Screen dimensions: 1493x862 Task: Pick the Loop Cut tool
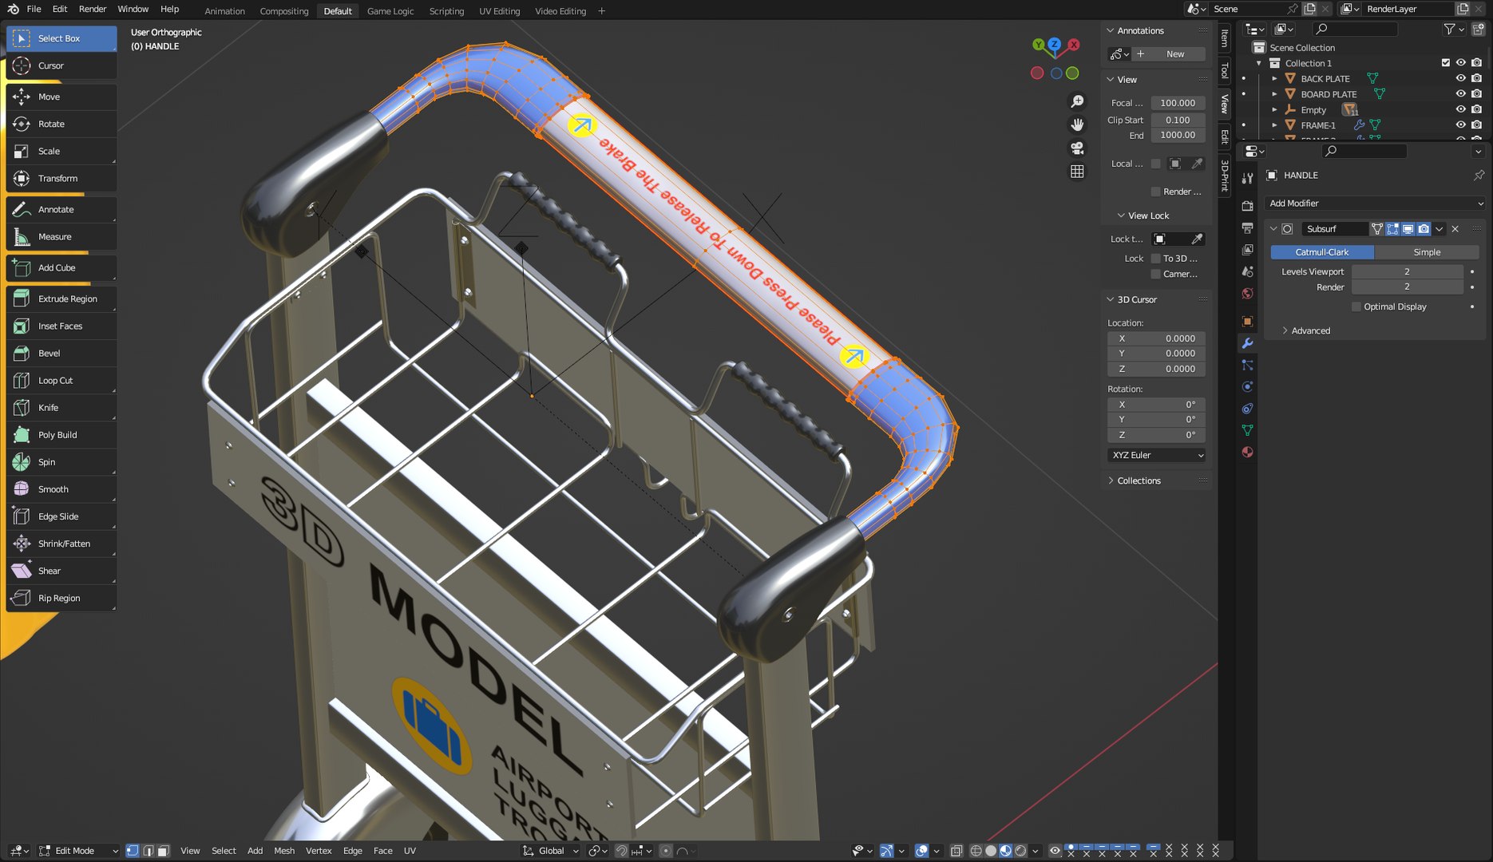tap(61, 380)
